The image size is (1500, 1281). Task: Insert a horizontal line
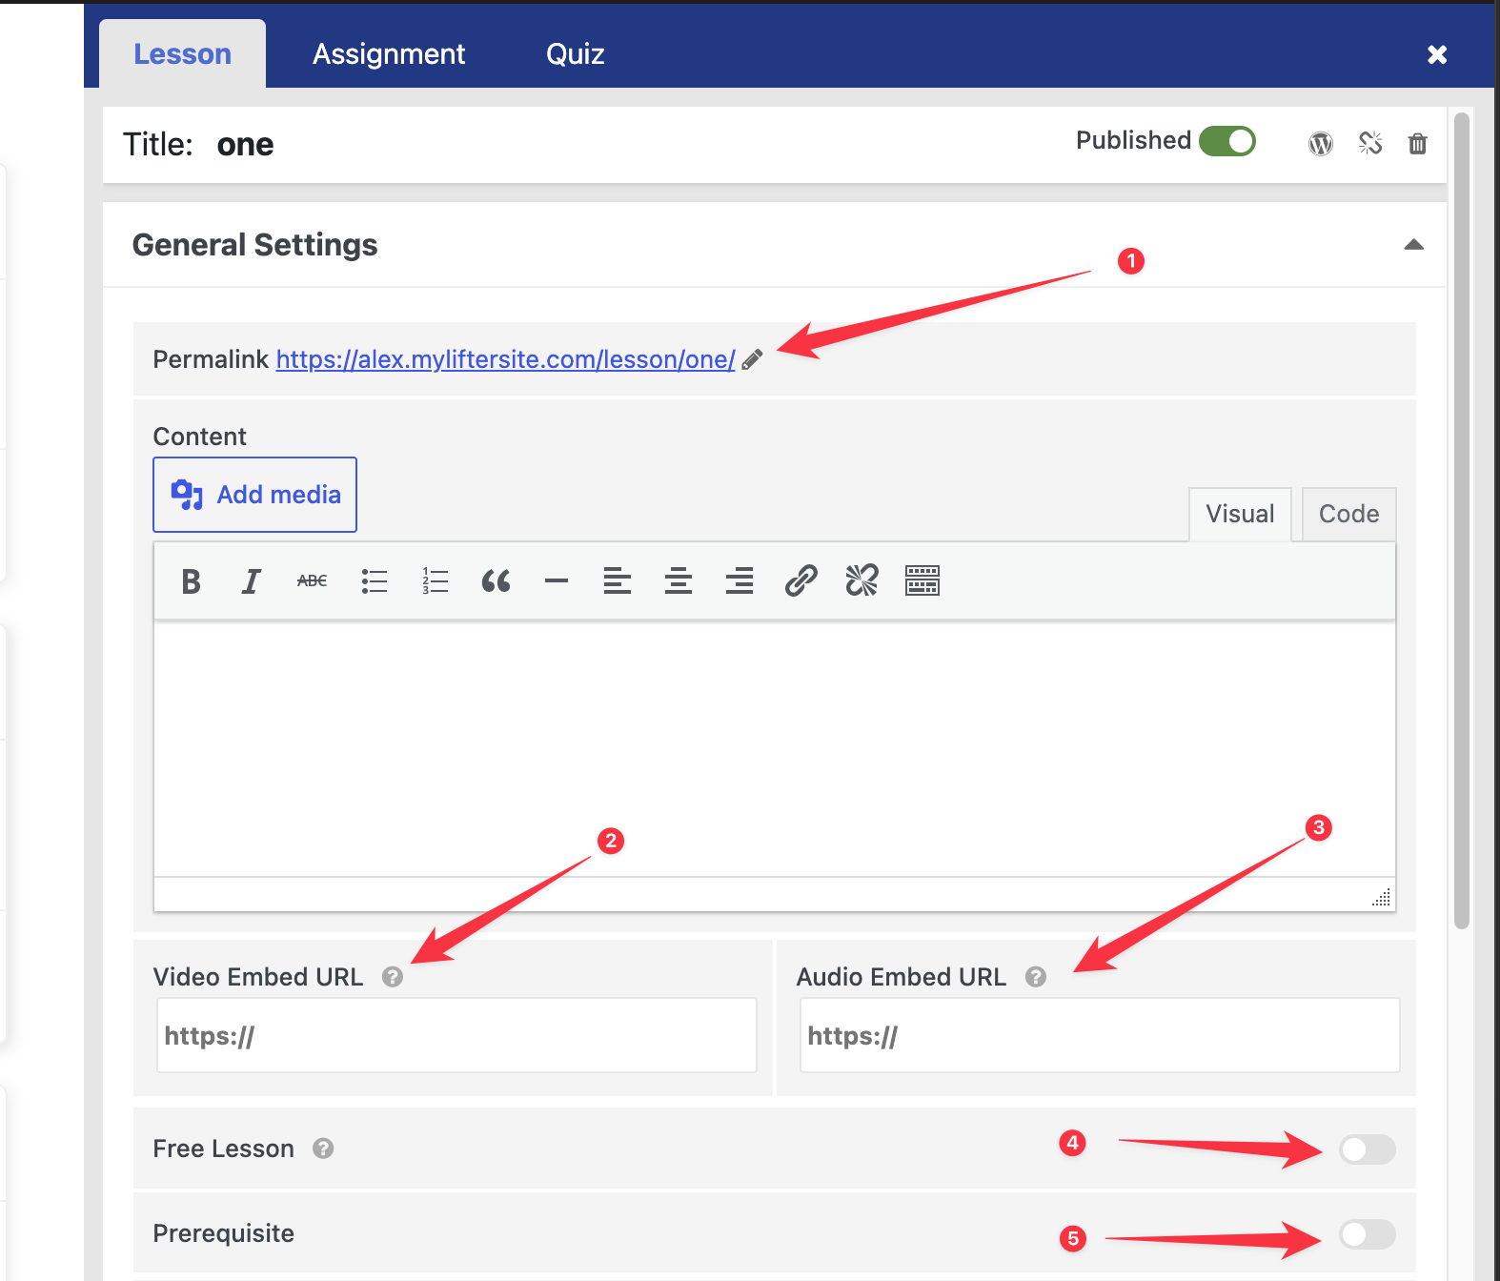tap(557, 580)
